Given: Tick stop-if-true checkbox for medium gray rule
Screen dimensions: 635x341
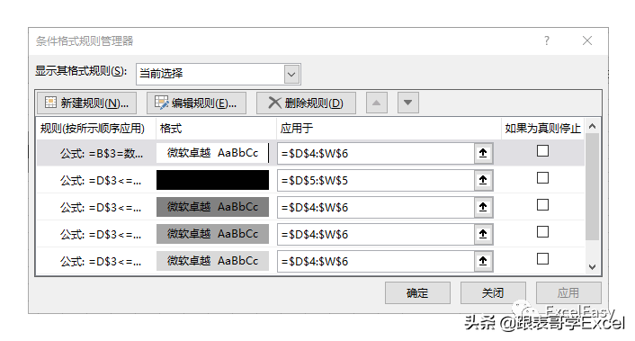Looking at the screenshot, I should coord(542,231).
